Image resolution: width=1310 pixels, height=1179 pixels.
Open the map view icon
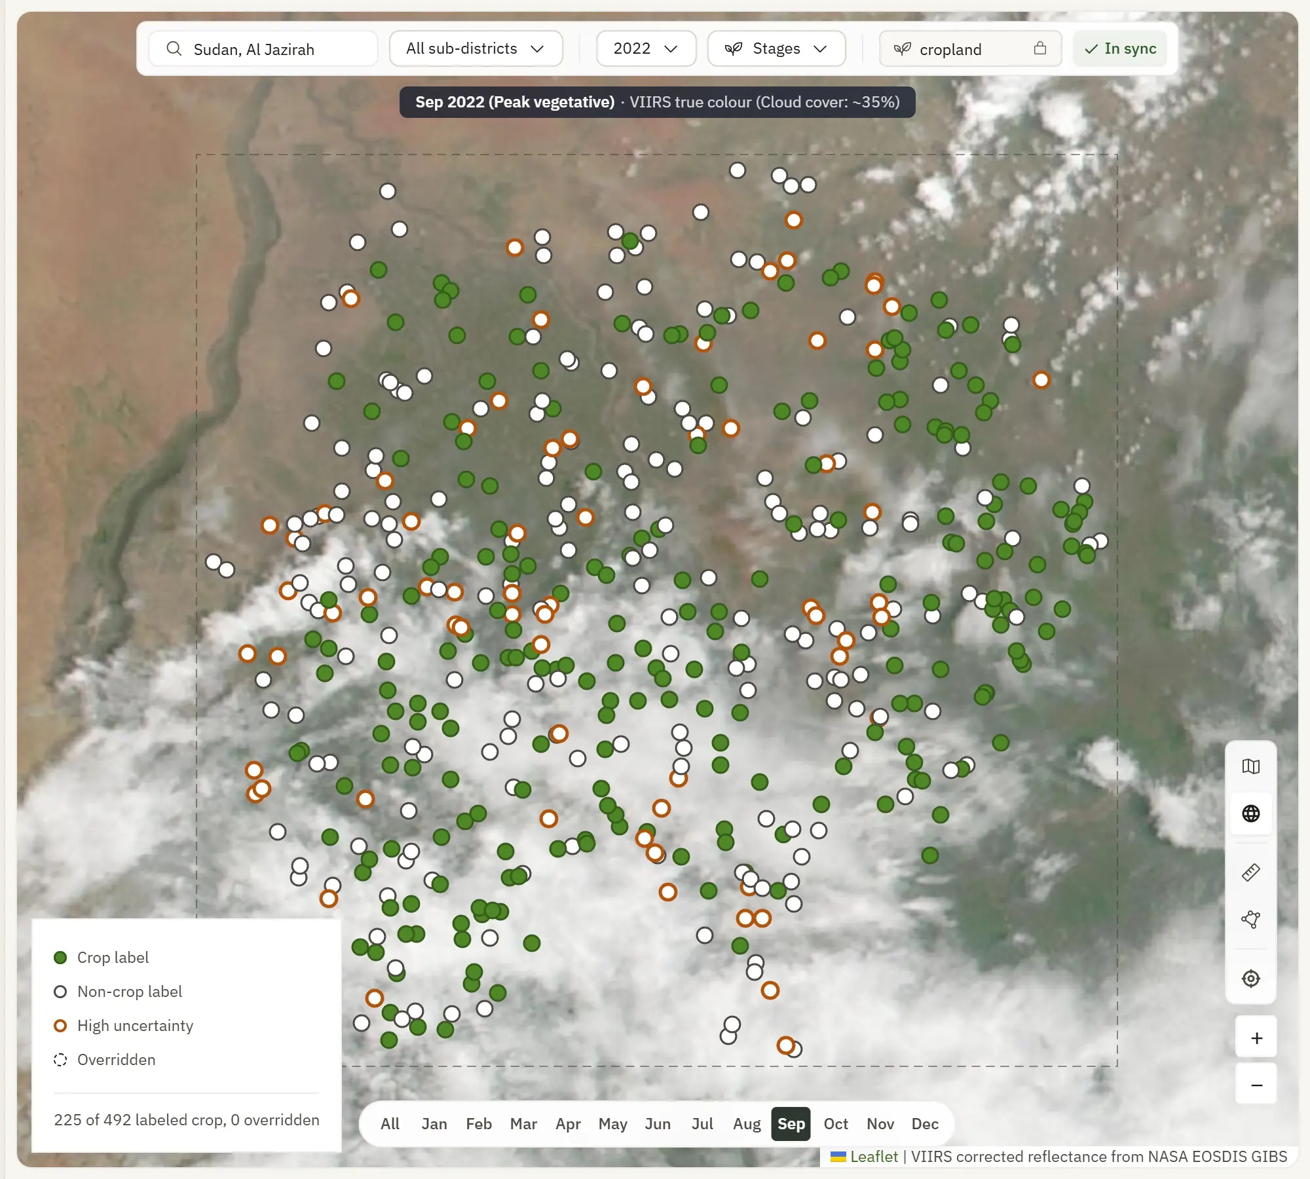[1250, 766]
